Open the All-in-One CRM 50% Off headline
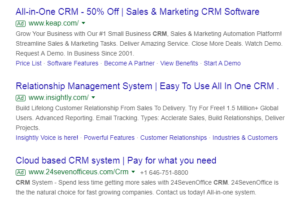296x207 pixels. pos(137,12)
